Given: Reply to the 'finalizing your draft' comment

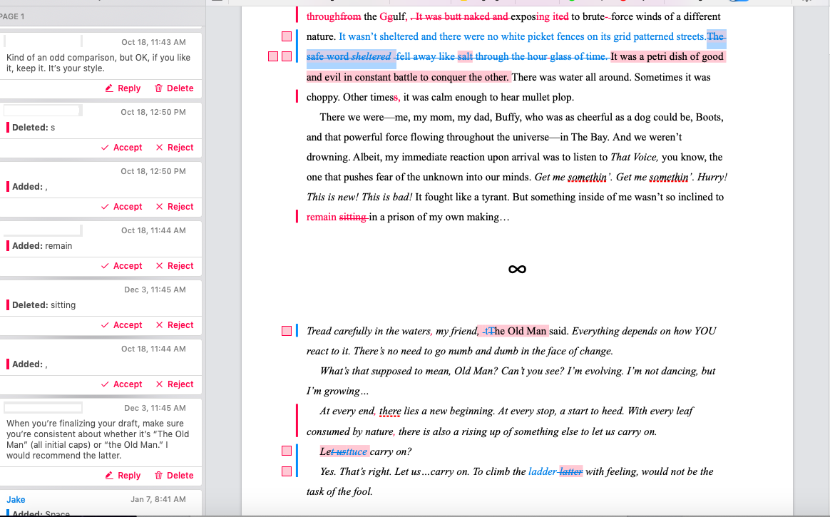Looking at the screenshot, I should coord(123,476).
